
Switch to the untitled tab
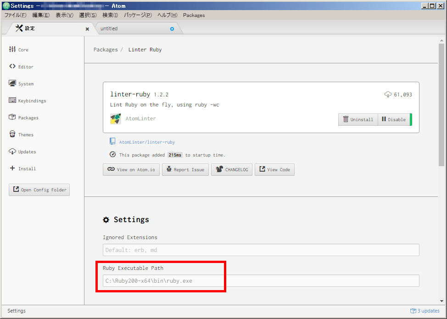tap(109, 28)
